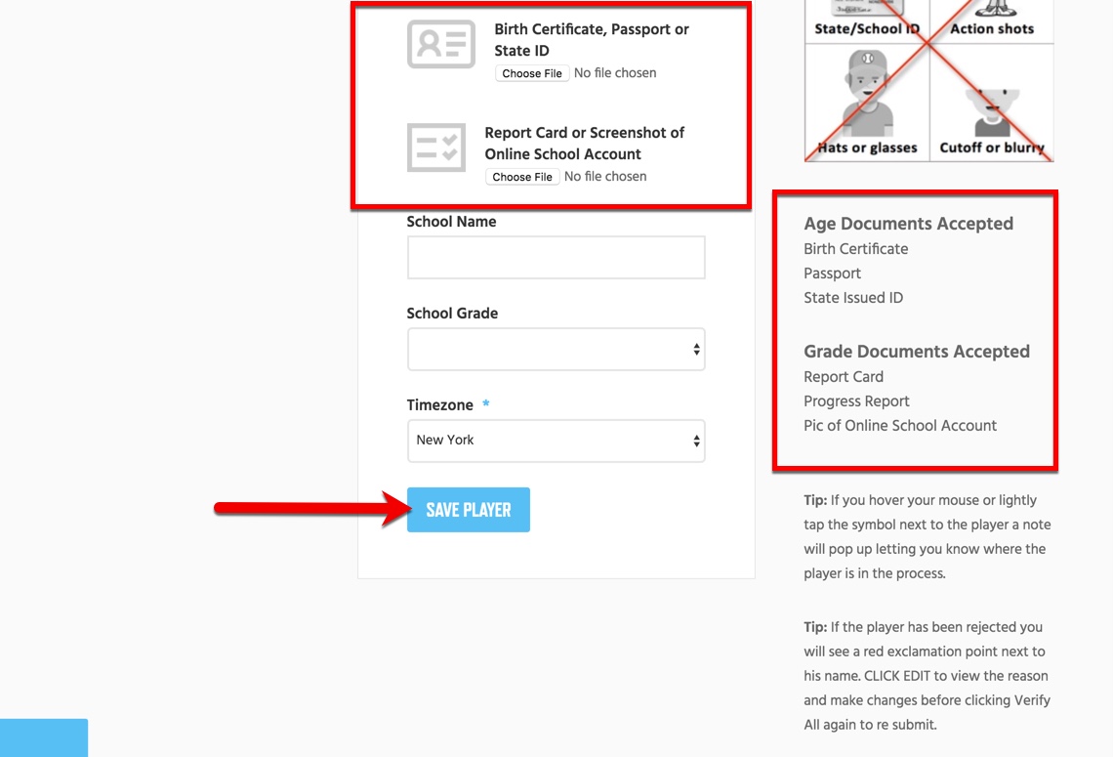Image resolution: width=1113 pixels, height=757 pixels.
Task: Click the 'Timezone' field label
Action: point(440,404)
